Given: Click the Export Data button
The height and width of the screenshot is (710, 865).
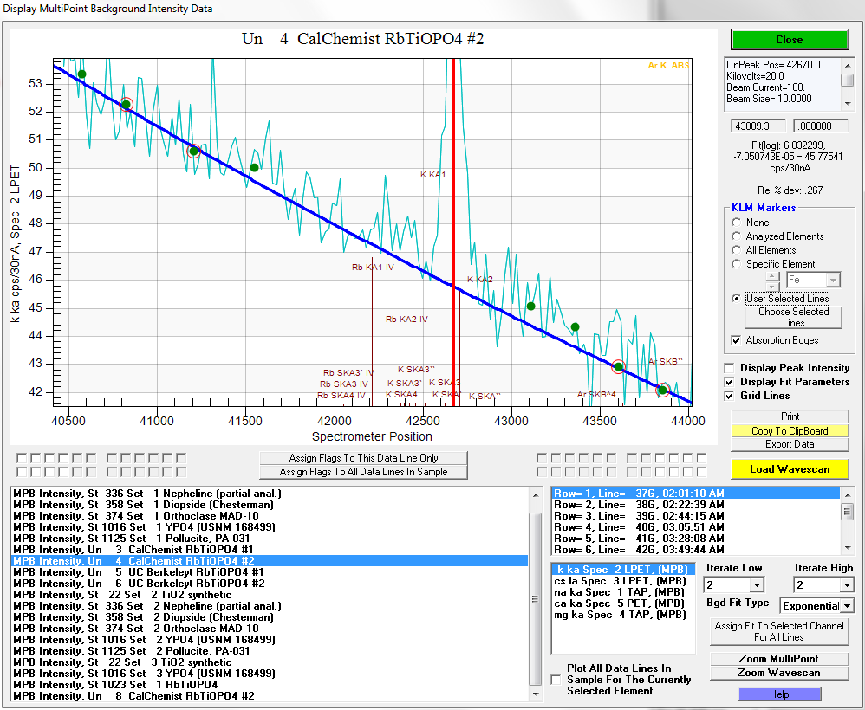Looking at the screenshot, I should click(x=789, y=444).
